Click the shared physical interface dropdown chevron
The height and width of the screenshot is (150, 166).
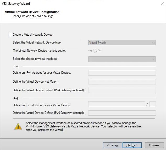(153, 59)
